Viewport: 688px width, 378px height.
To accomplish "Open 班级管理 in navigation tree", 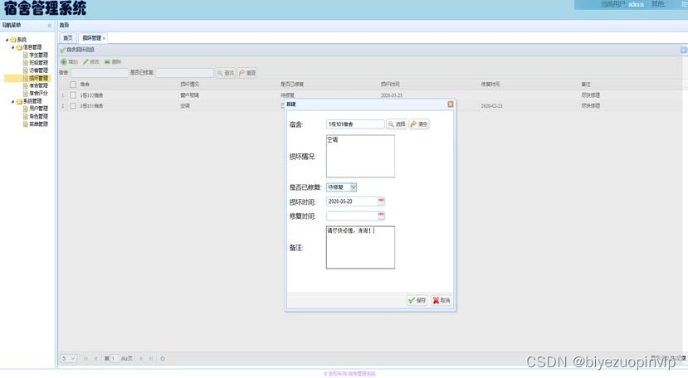I will click(x=38, y=63).
